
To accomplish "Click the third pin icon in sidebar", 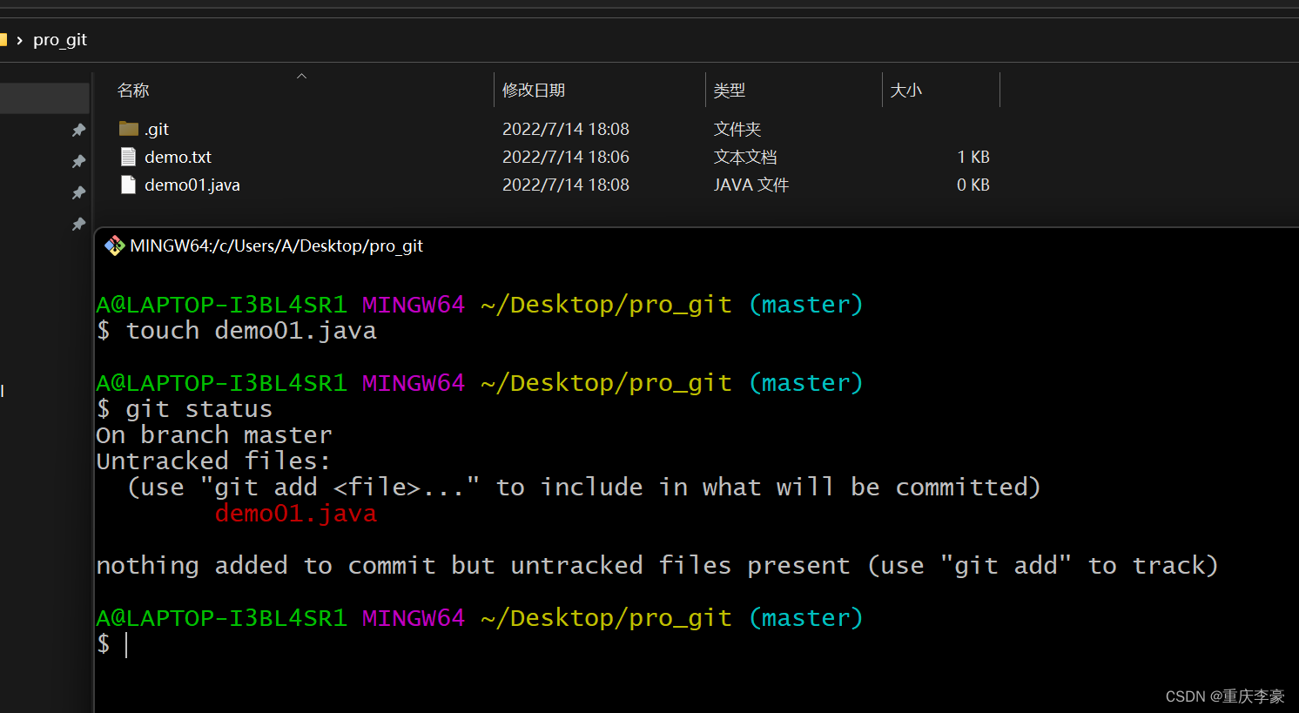I will click(78, 192).
